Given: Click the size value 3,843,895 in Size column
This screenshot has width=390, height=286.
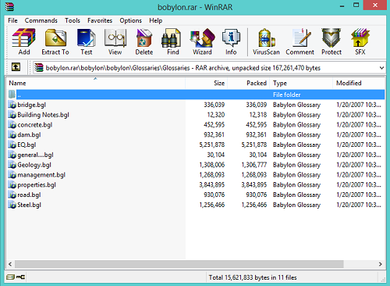Looking at the screenshot, I should click(x=212, y=184).
